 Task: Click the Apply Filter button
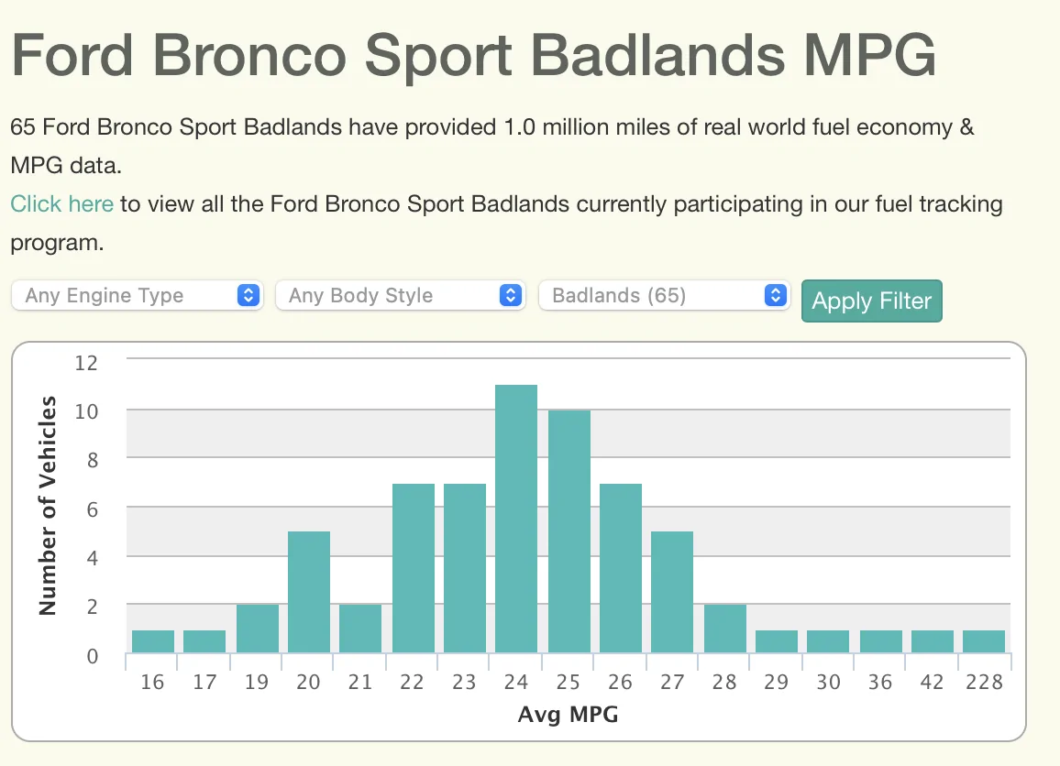871,301
